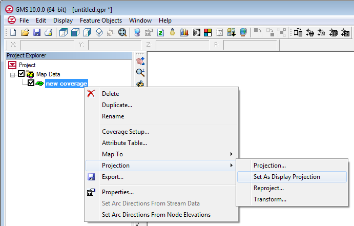This screenshot has height=226, width=354.
Task: Save project using the toolbar floppy icon
Action: coord(37,32)
